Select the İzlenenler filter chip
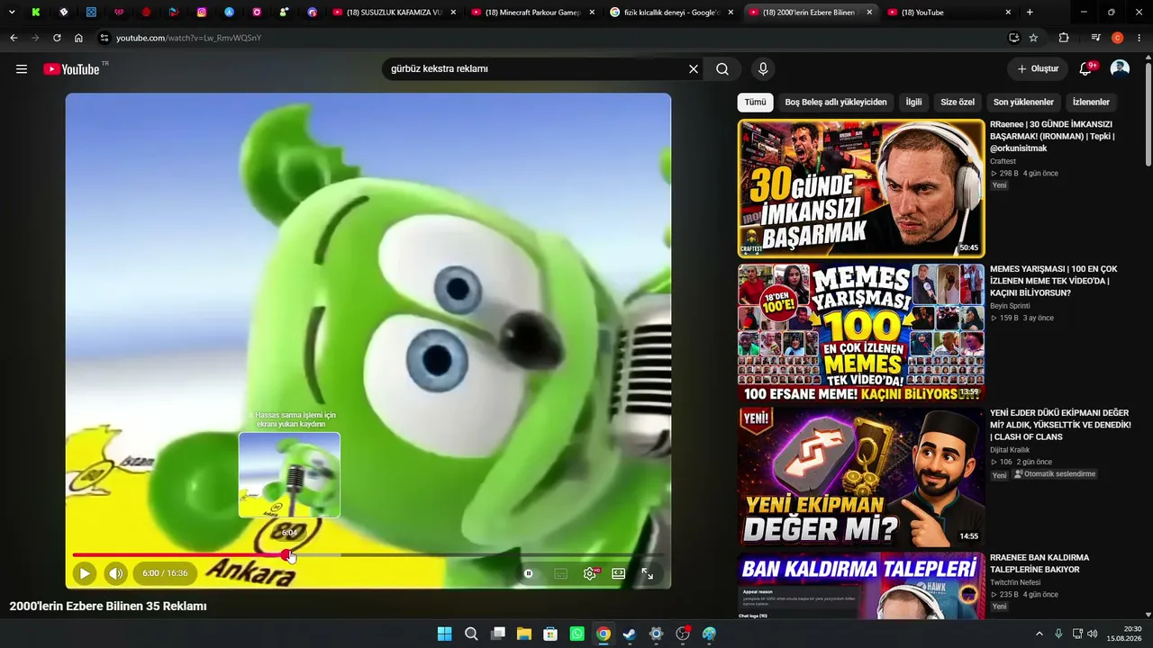The image size is (1153, 648). pyautogui.click(x=1091, y=103)
